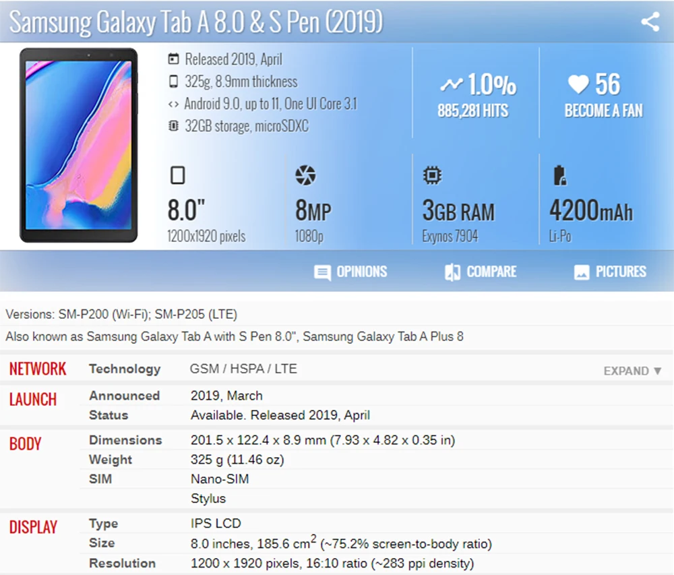Image resolution: width=674 pixels, height=575 pixels.
Task: Click the 8MP camera highlight
Action: (313, 210)
